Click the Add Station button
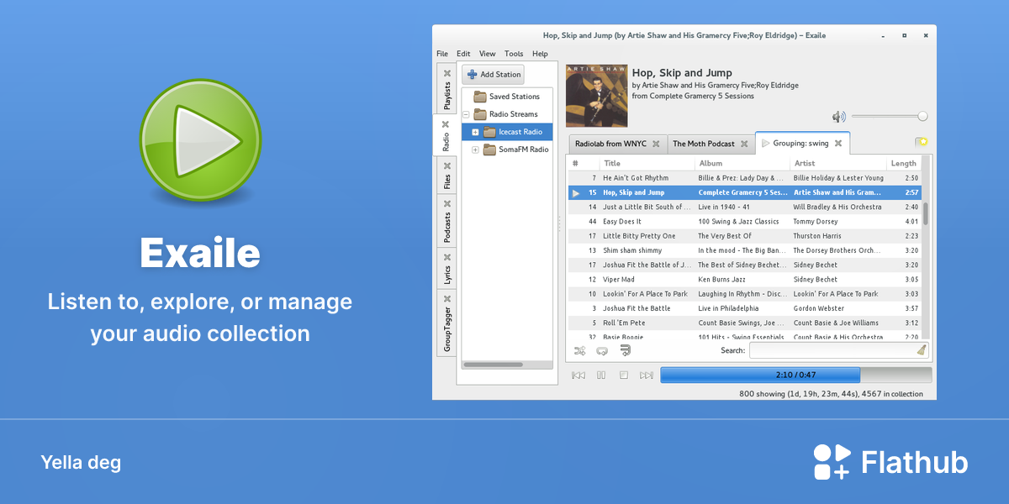 (494, 75)
